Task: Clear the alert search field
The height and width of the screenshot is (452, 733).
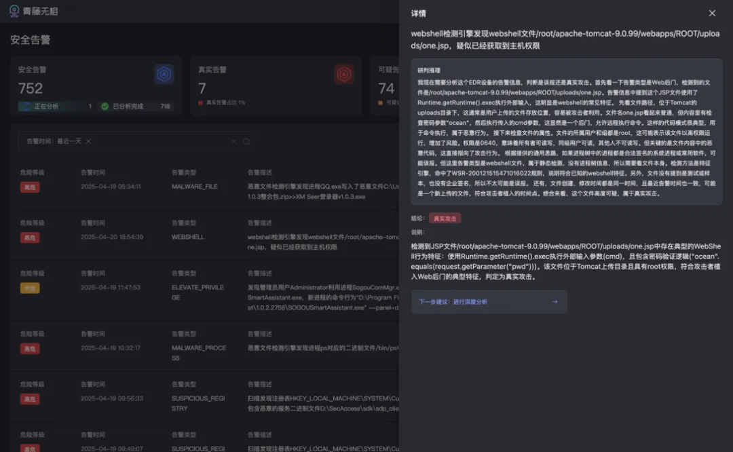Action: coord(233,141)
